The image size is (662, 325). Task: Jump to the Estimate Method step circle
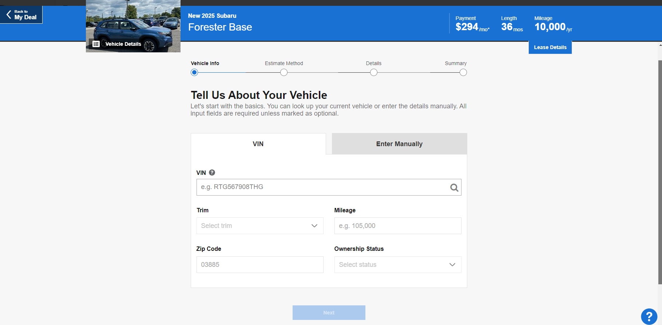tap(284, 72)
